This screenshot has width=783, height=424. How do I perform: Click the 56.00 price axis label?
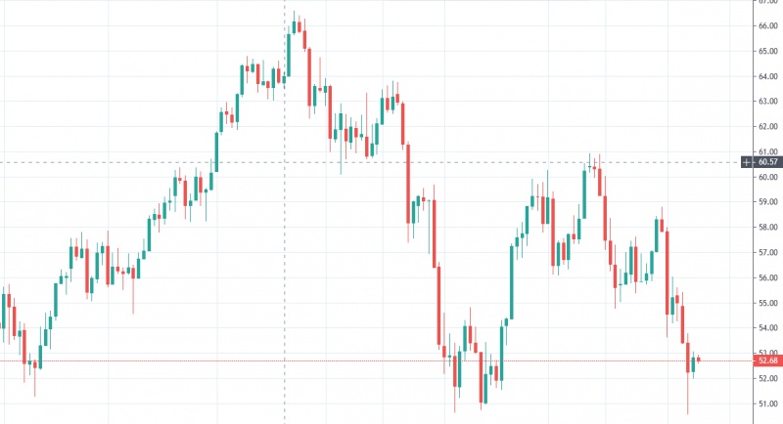766,277
